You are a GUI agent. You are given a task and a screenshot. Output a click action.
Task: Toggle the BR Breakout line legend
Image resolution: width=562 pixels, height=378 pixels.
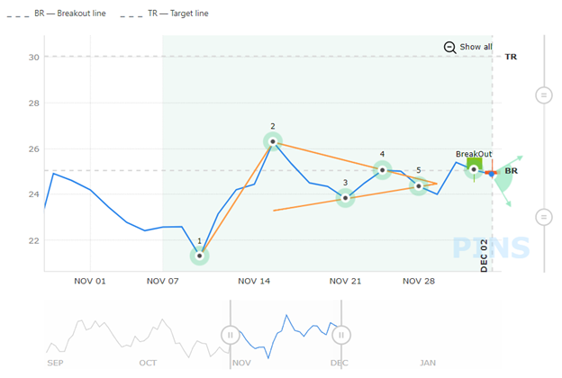63,13
